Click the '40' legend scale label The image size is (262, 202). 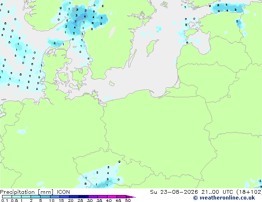109,200
